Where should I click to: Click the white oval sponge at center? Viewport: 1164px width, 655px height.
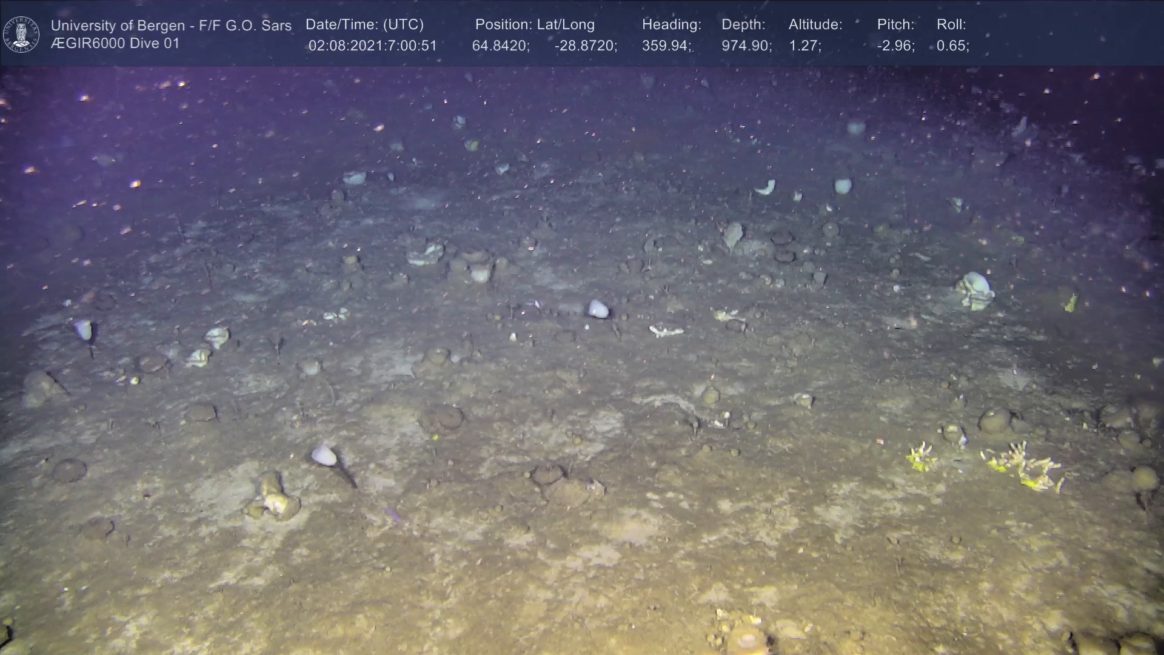pyautogui.click(x=598, y=309)
